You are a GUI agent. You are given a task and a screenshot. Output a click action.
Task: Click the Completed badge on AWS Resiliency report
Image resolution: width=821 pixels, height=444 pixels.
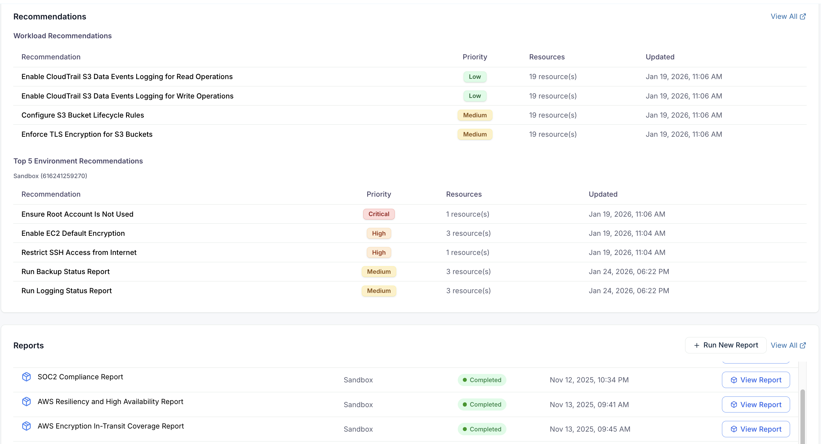click(482, 405)
